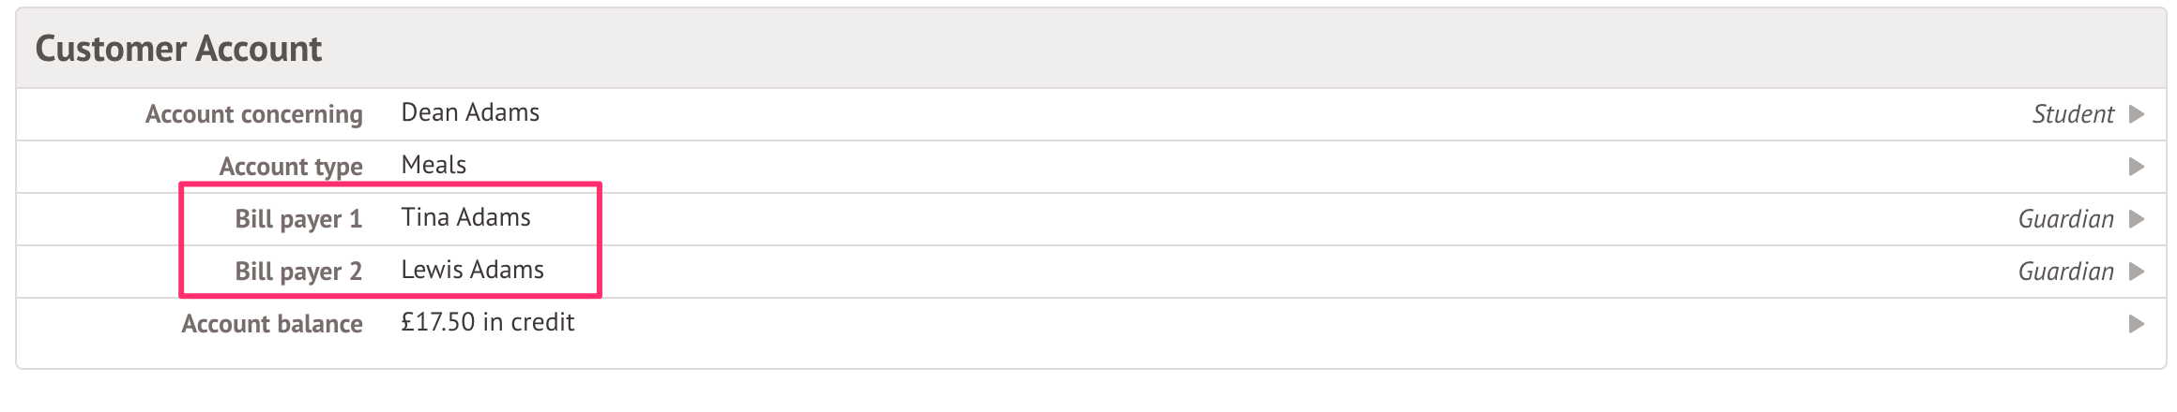The width and height of the screenshot is (2177, 412).
Task: Open Tina Adams bill payer entry
Action: (x=465, y=218)
